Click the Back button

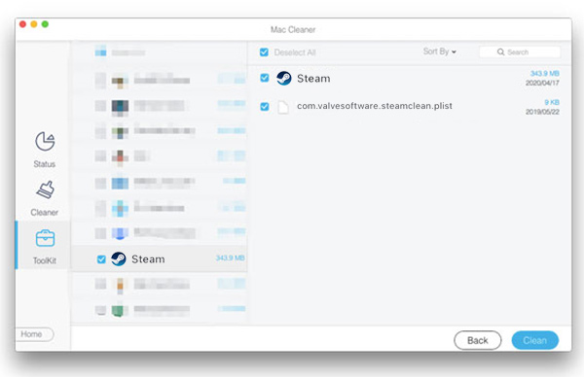pyautogui.click(x=478, y=340)
